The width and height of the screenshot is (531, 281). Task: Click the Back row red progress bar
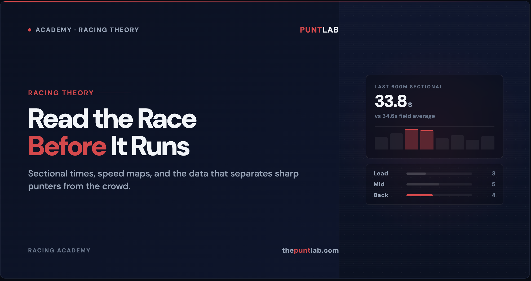tap(419, 195)
